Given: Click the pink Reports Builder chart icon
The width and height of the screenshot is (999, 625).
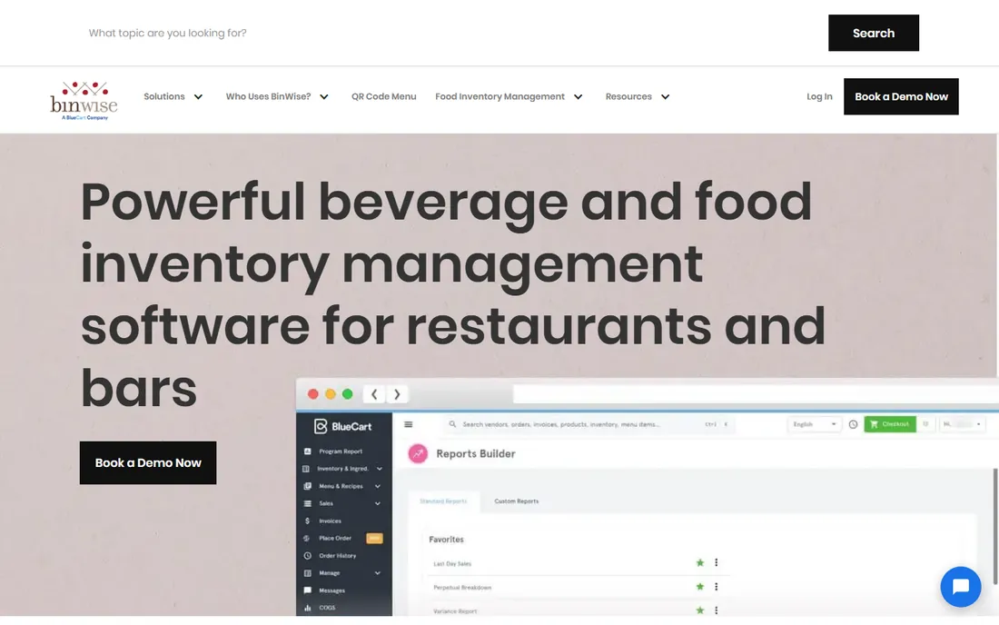Looking at the screenshot, I should pyautogui.click(x=418, y=453).
